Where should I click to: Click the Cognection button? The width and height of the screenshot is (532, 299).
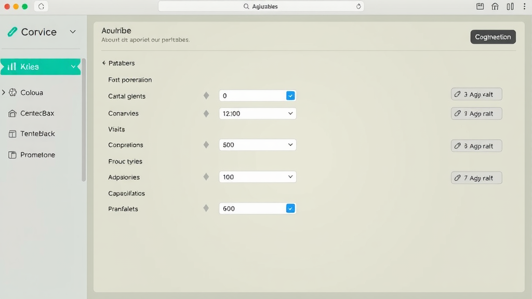(x=493, y=37)
